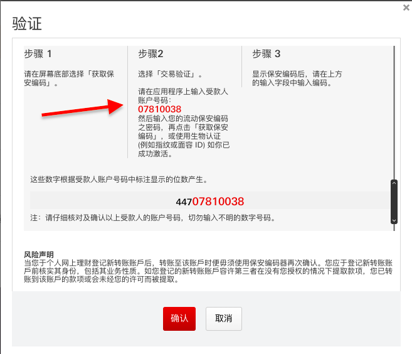The width and height of the screenshot is (412, 354).
Task: Click text 然后输入您的流动保安编码之密码
Action: pos(184,136)
